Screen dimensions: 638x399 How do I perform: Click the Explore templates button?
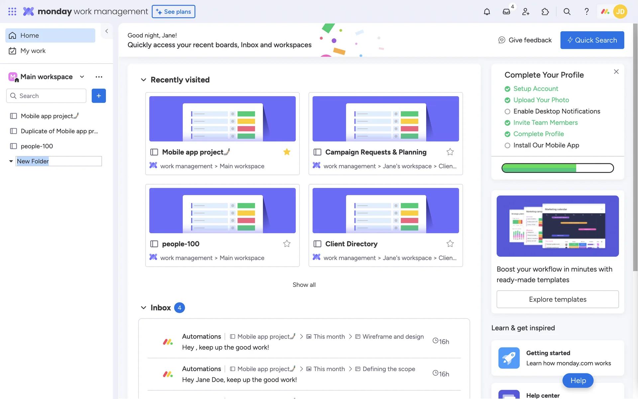tap(557, 299)
